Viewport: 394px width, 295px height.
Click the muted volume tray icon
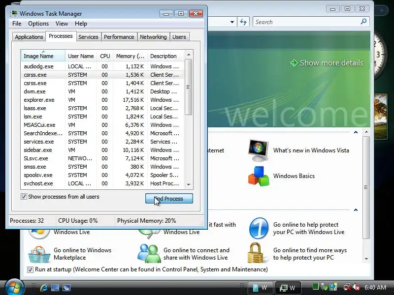[356, 287]
